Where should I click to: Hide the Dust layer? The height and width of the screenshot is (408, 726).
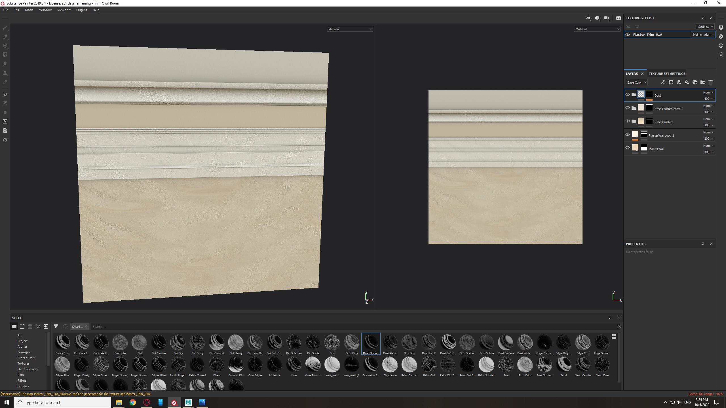pos(628,95)
